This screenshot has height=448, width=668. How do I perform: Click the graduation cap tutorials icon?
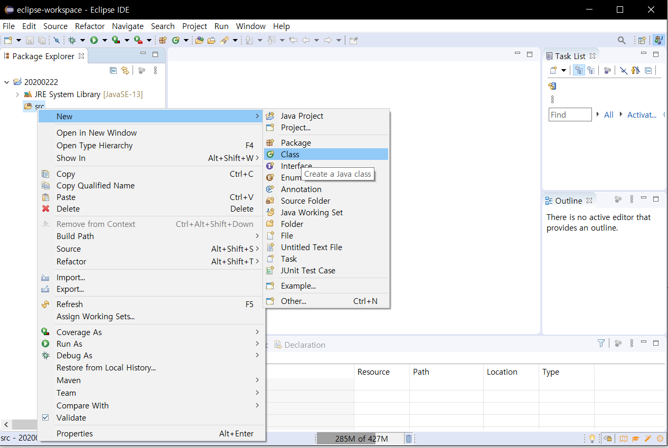click(636, 439)
